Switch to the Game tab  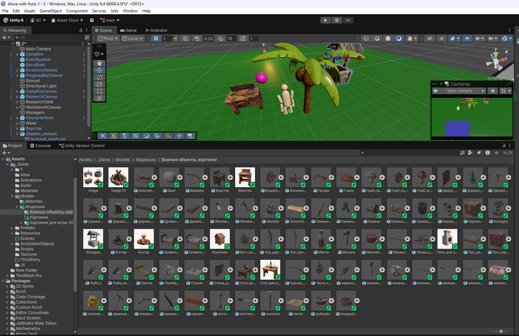pos(128,30)
